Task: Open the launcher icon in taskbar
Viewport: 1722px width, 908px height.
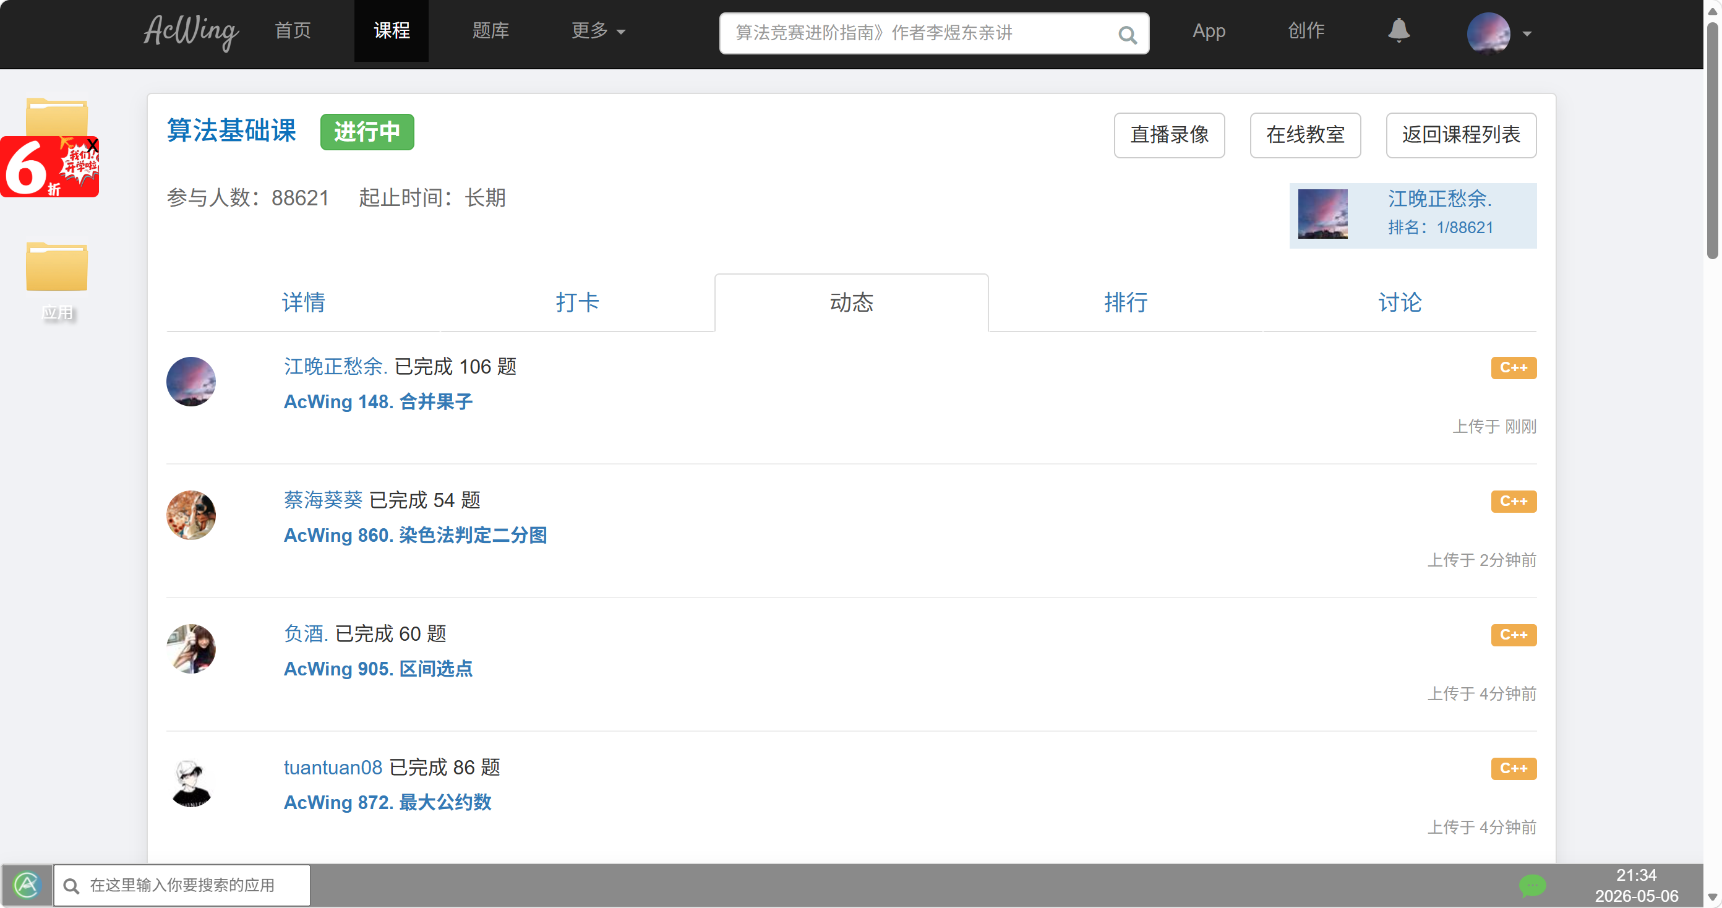Action: [x=27, y=885]
